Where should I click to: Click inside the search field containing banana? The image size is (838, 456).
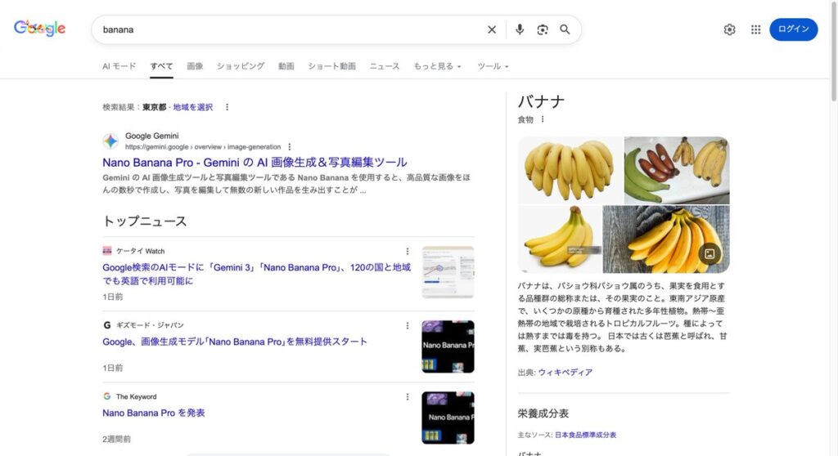[286, 29]
